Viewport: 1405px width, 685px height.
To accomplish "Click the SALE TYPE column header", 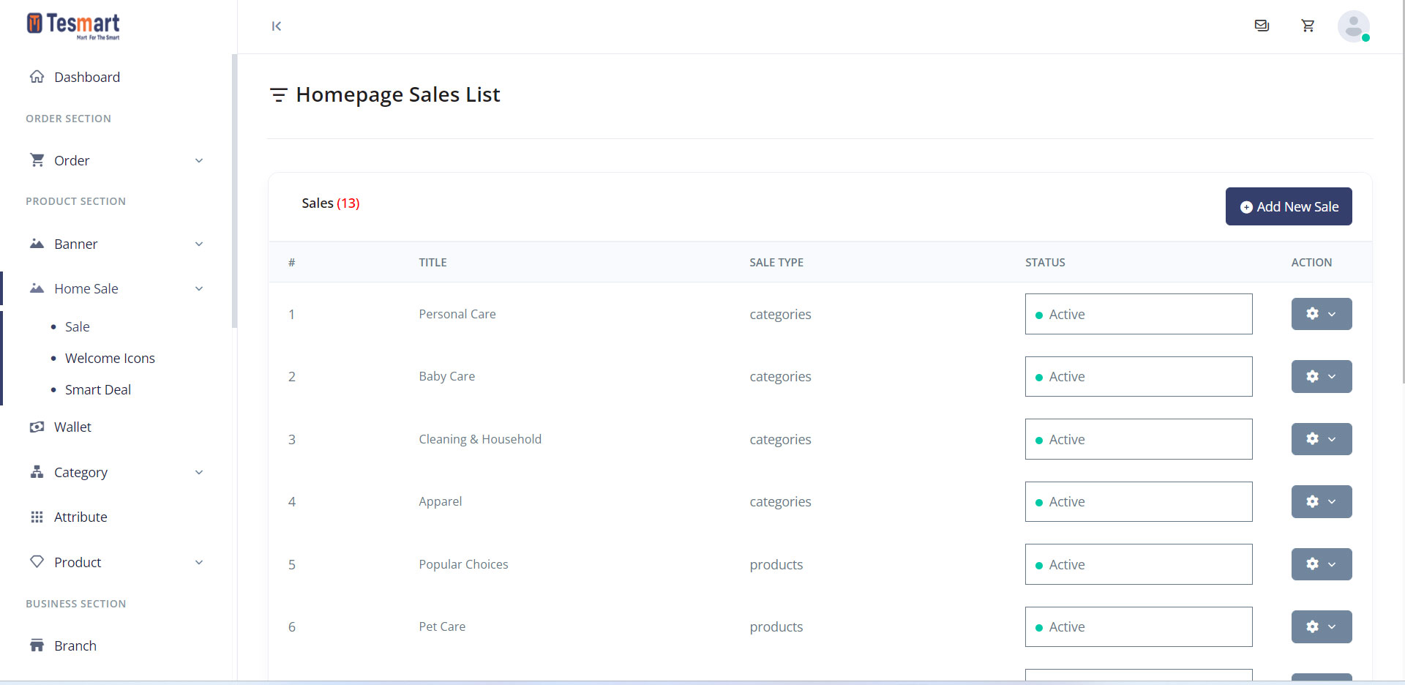I will tap(776, 262).
